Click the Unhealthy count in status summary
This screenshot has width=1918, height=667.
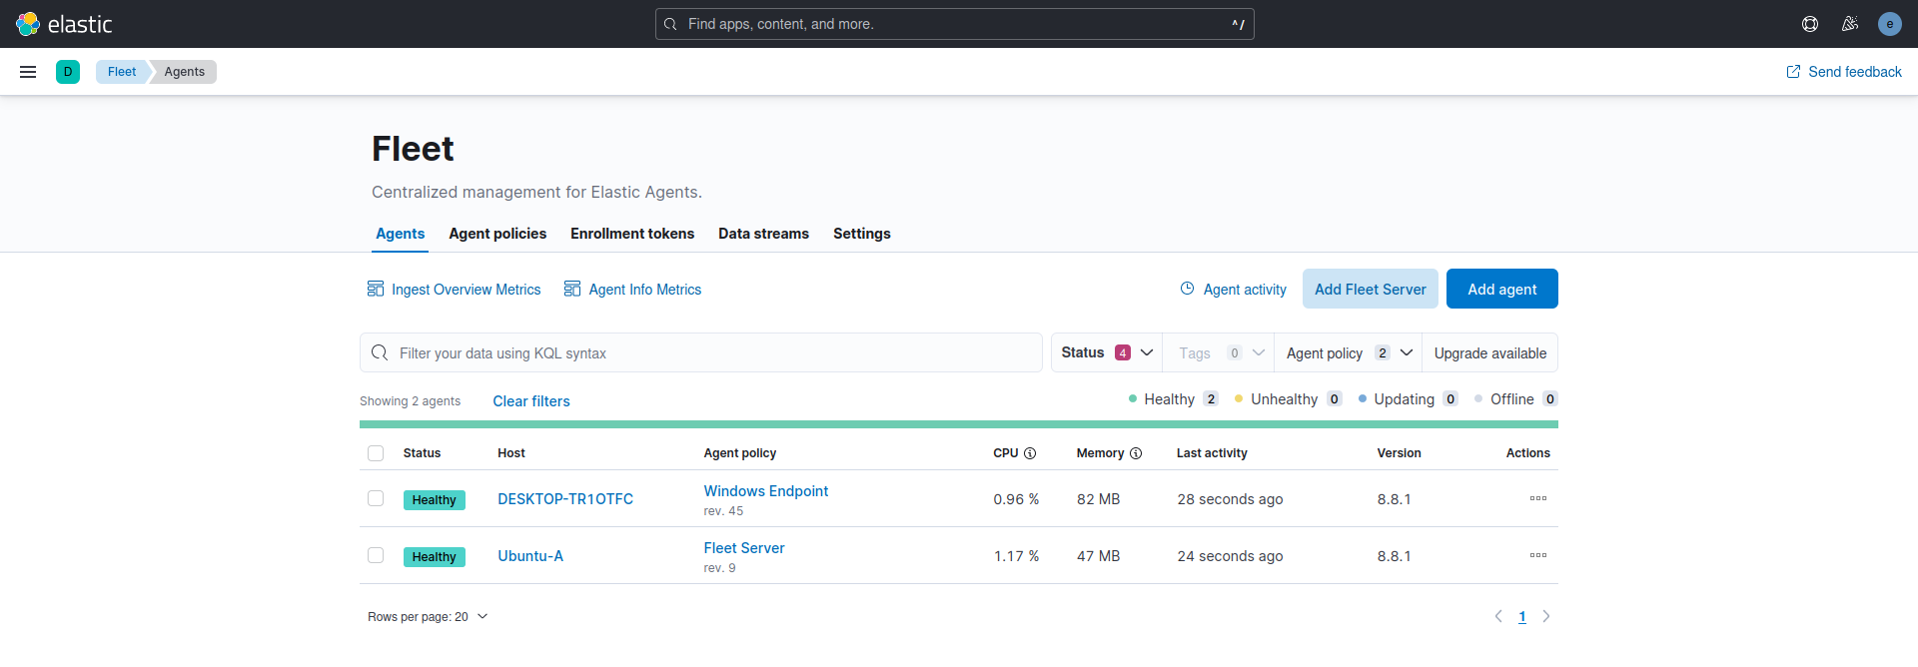coord(1334,398)
